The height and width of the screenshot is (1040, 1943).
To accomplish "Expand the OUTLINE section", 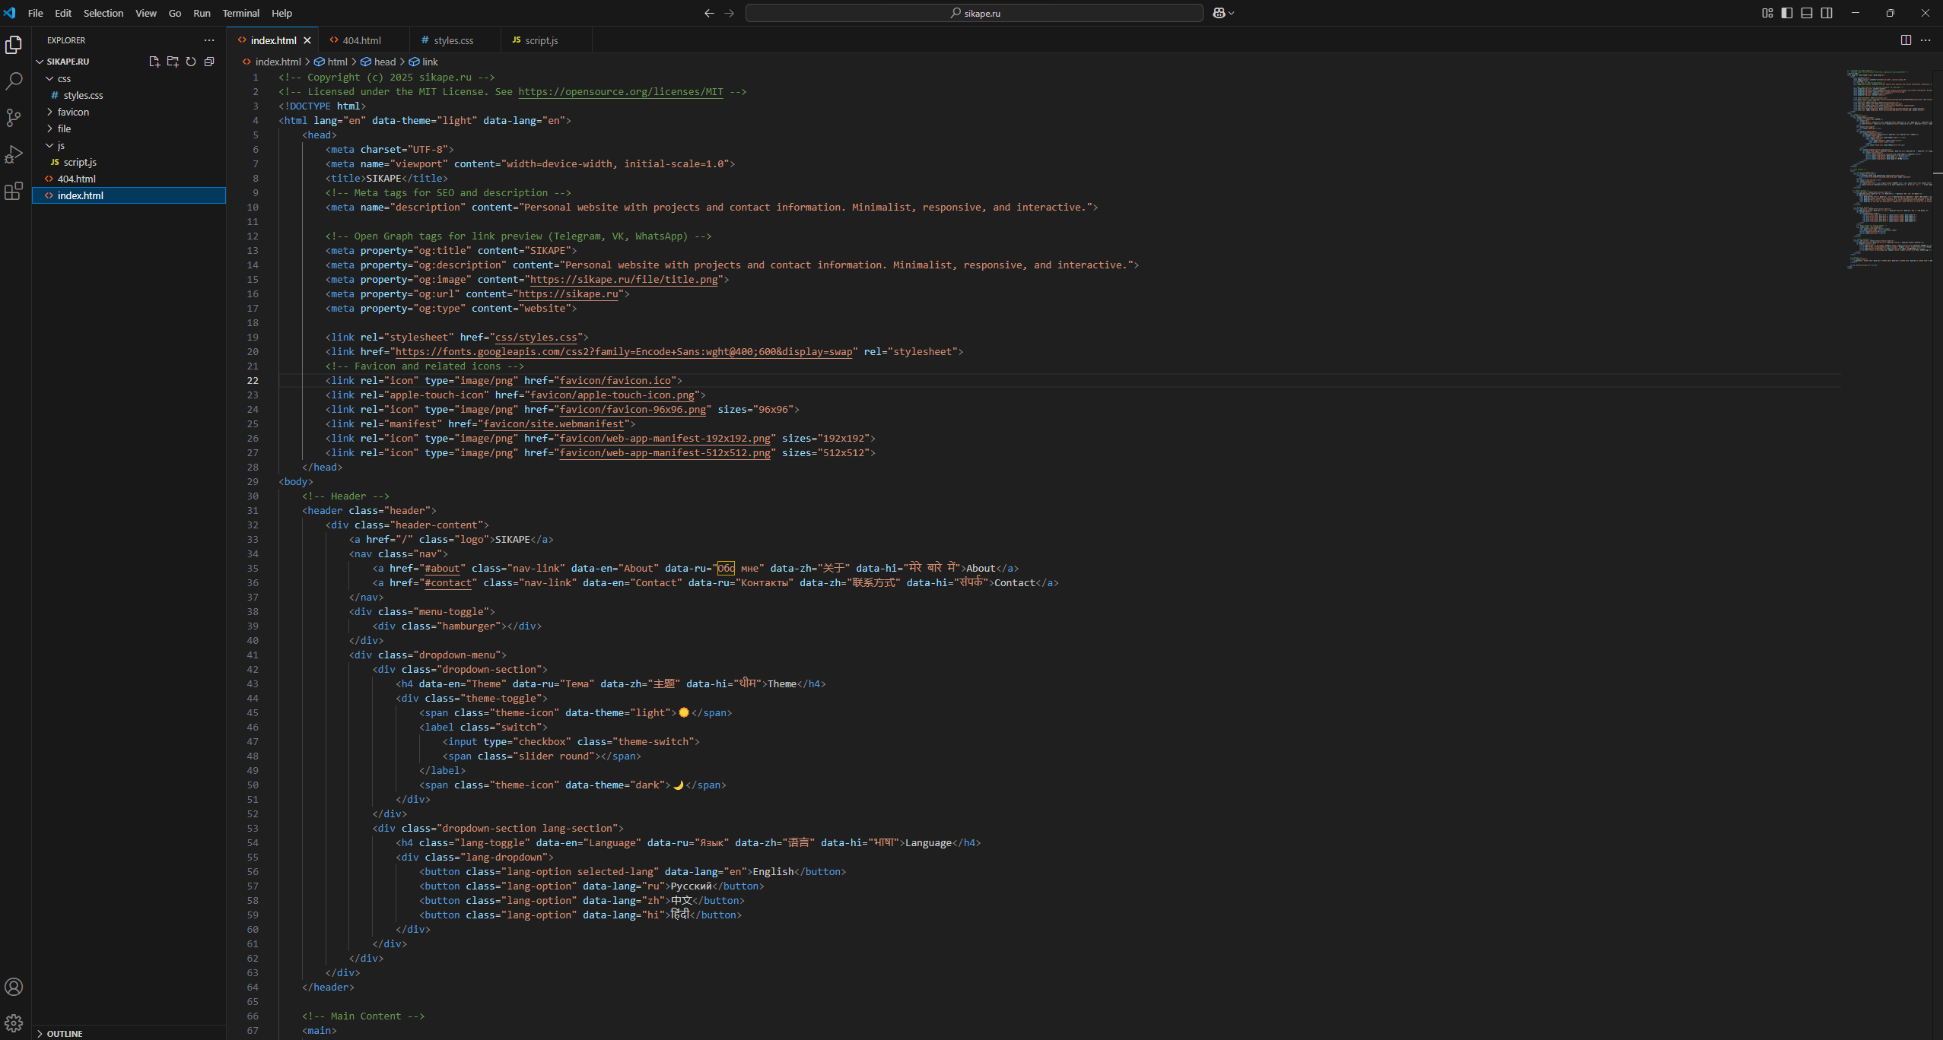I will pyautogui.click(x=65, y=1033).
